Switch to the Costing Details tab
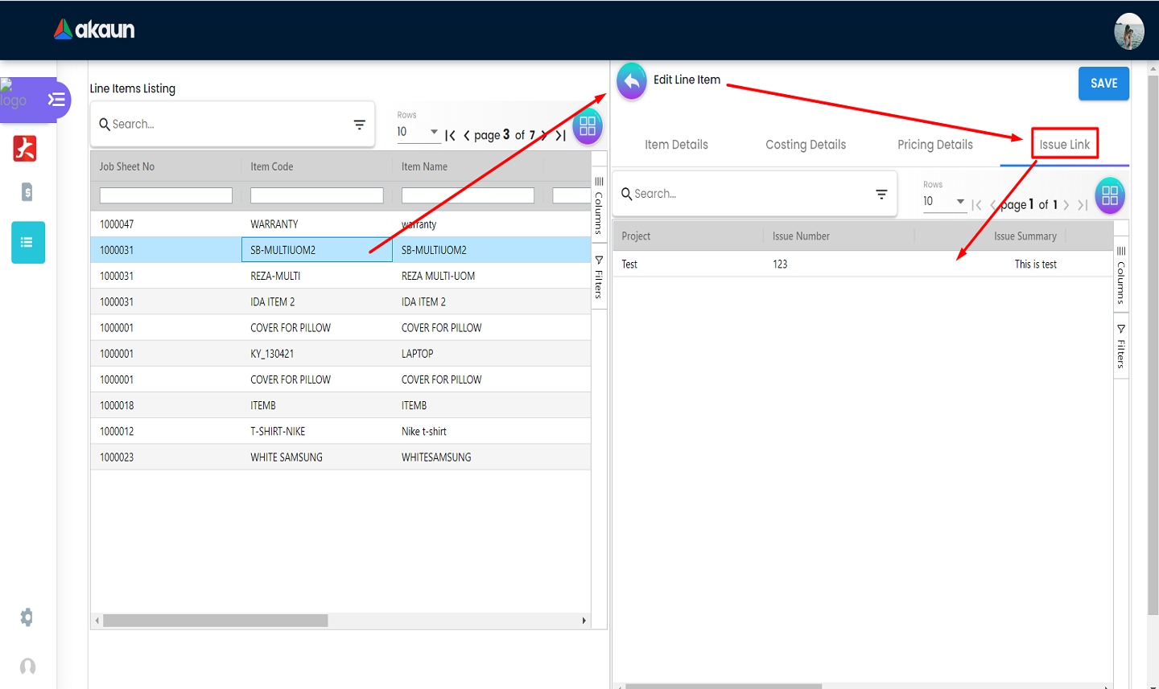Screen dimensions: 1159x689 click(806, 145)
